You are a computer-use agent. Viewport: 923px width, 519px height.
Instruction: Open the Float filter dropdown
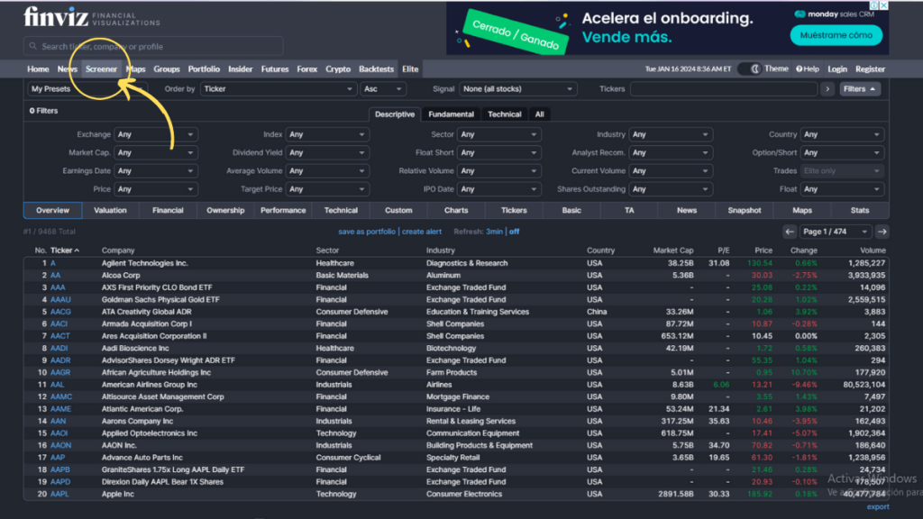(x=842, y=189)
